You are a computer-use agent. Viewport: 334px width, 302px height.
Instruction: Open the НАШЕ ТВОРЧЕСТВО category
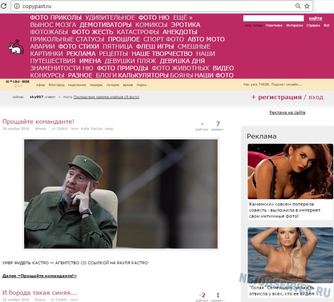(162, 54)
